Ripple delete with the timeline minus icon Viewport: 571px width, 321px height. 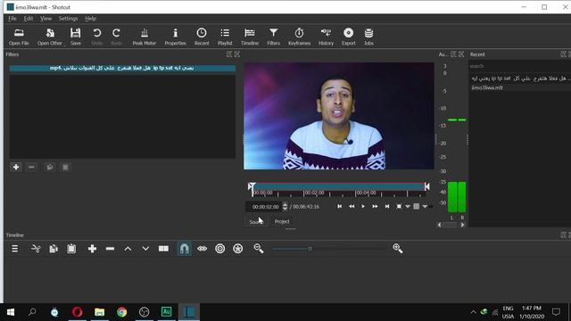click(110, 249)
